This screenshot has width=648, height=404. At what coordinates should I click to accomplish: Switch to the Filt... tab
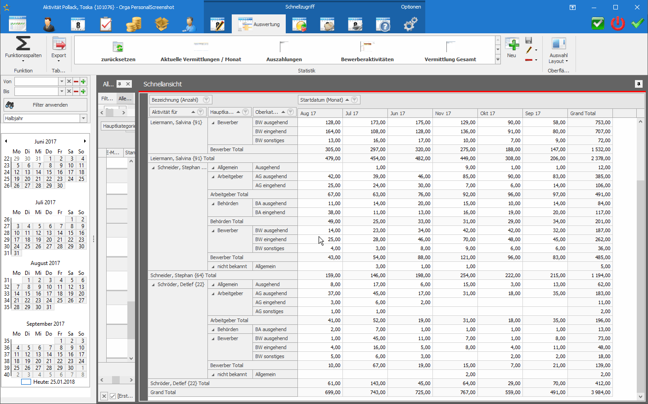(107, 99)
